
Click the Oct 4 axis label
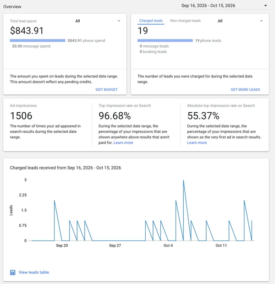click(168, 246)
